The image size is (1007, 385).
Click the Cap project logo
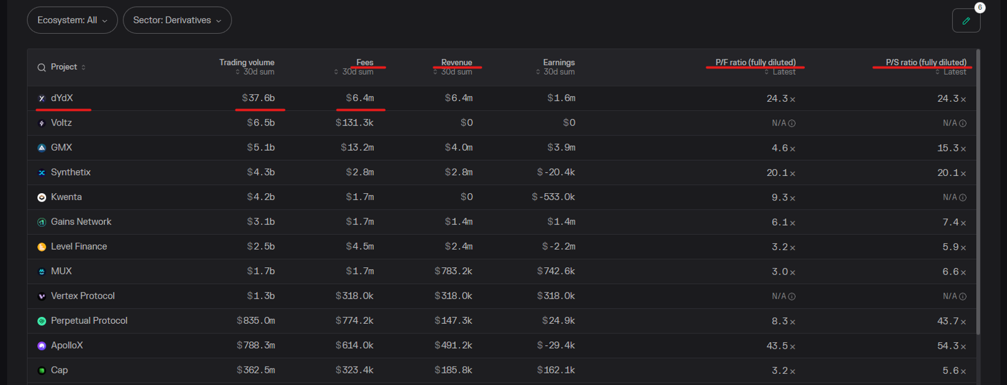[42, 370]
